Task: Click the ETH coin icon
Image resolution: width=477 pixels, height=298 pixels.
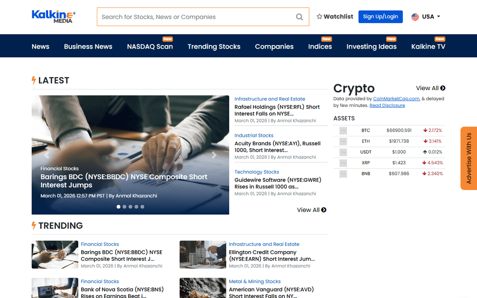Action: 343,141
